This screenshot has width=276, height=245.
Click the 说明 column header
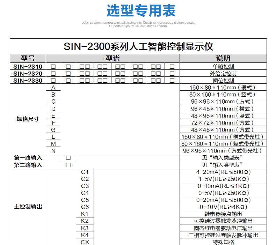(x=223, y=58)
